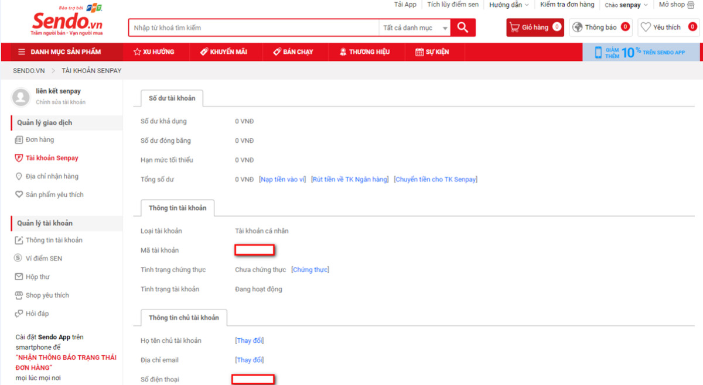Click Rút tiền về TK Ngân hàng link
Image resolution: width=703 pixels, height=385 pixels.
tap(350, 179)
